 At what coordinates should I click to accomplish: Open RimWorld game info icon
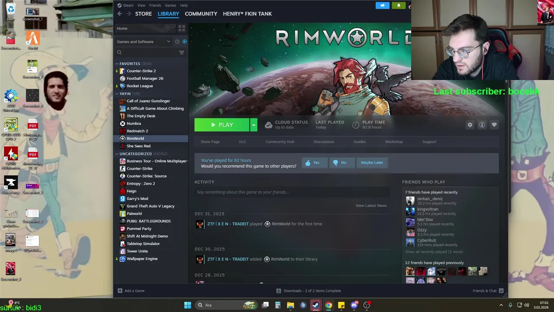click(482, 125)
